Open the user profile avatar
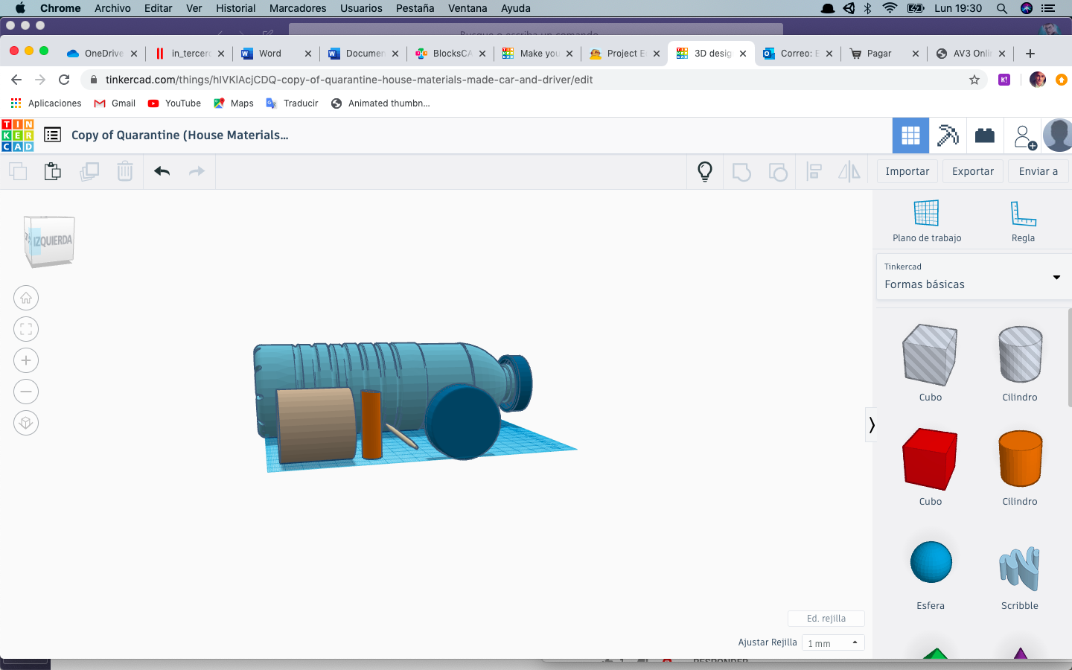Viewport: 1072px width, 670px height. [x=1057, y=135]
